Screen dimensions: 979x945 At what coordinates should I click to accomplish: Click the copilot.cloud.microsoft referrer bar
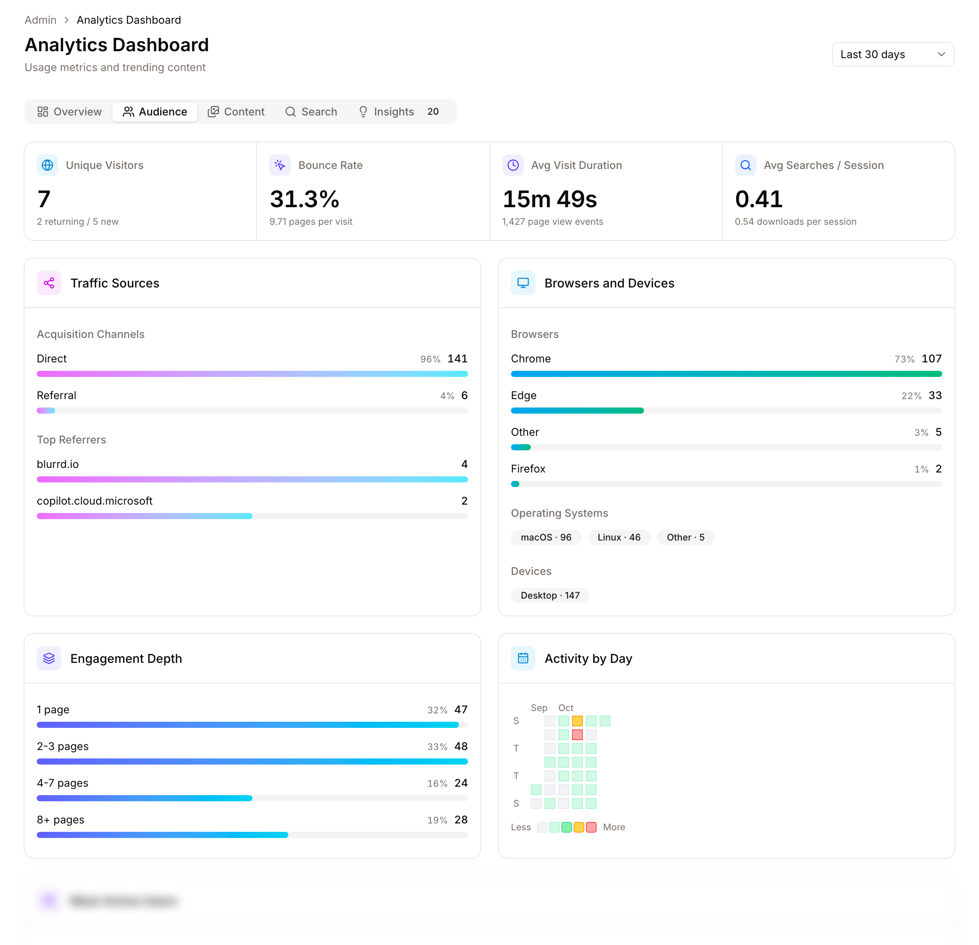(252, 516)
